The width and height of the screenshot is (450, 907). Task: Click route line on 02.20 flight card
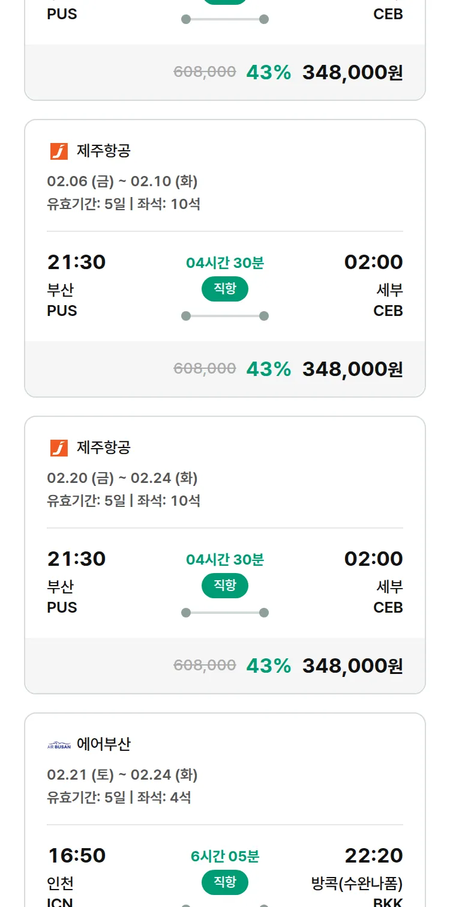[x=224, y=613]
